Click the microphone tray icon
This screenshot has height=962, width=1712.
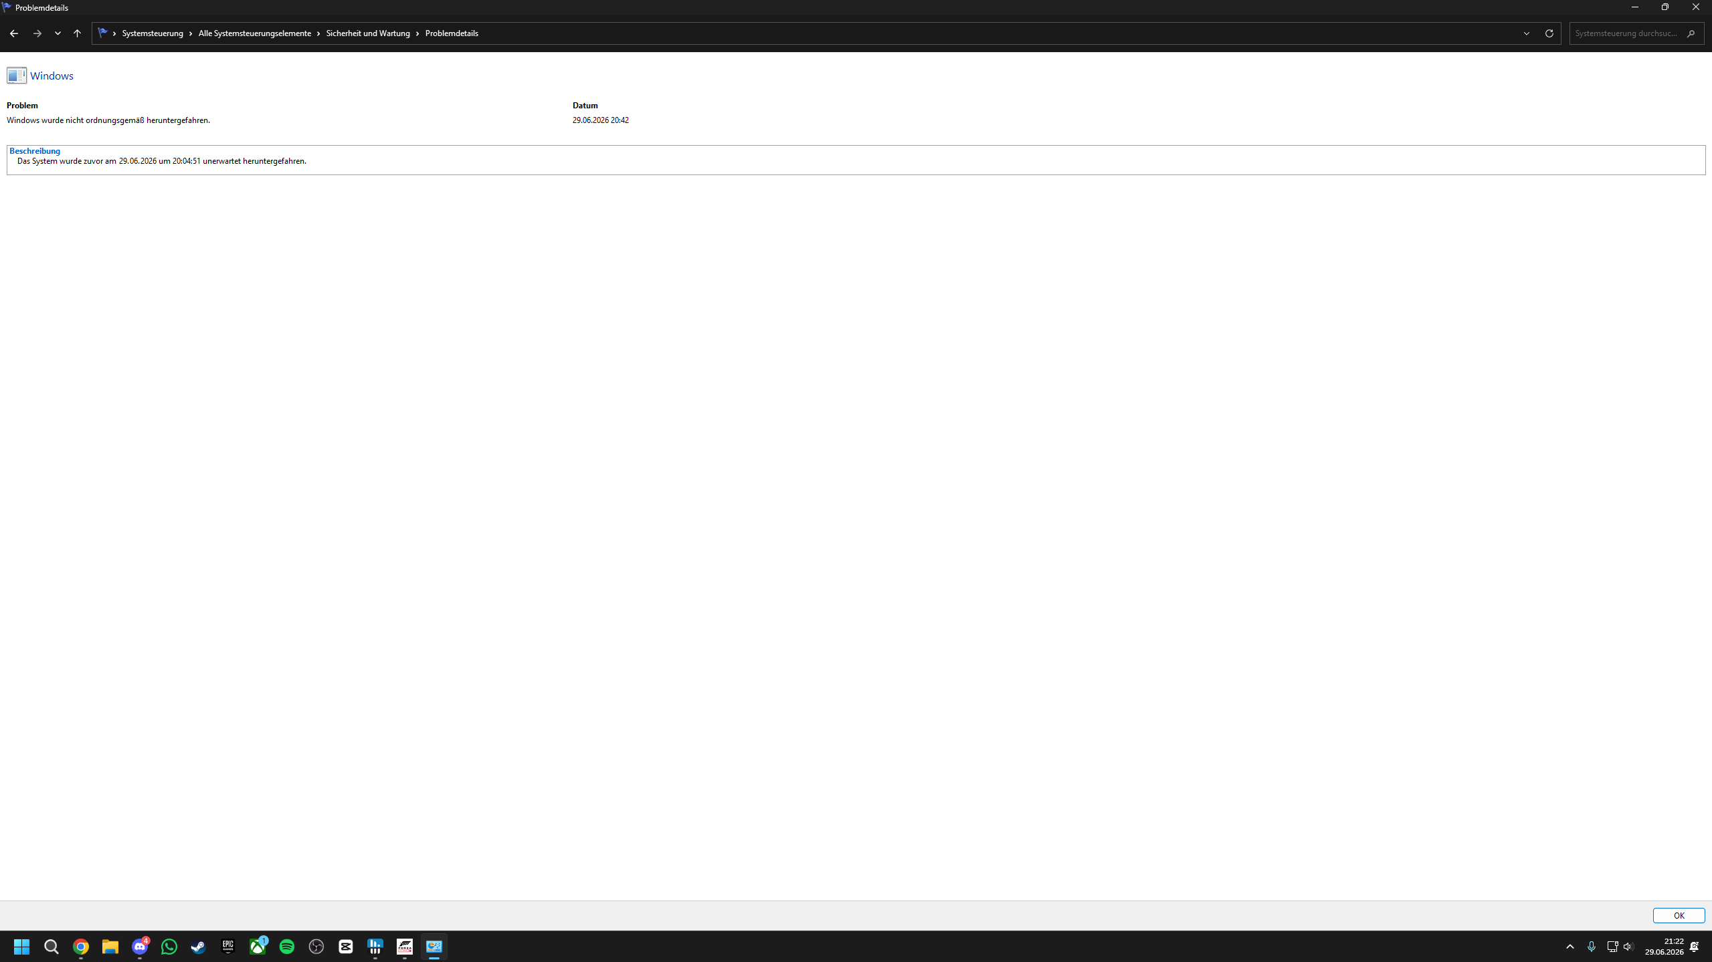[1592, 947]
